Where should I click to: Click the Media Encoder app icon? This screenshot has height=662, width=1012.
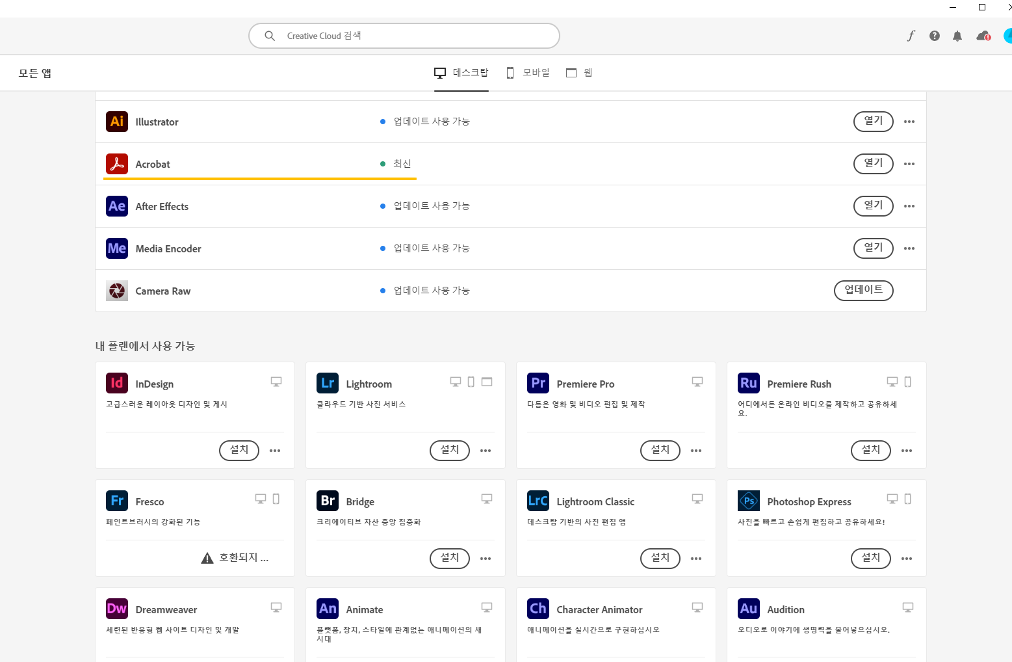tap(117, 248)
